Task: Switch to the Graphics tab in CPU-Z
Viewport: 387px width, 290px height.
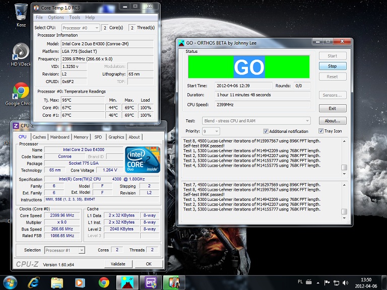Action: click(x=116, y=137)
